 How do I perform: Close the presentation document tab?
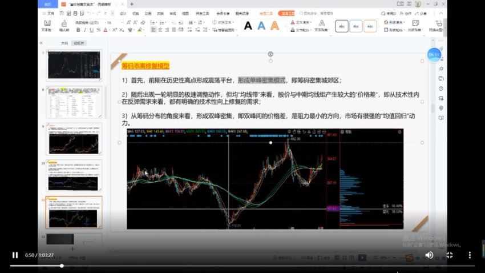click(x=123, y=4)
